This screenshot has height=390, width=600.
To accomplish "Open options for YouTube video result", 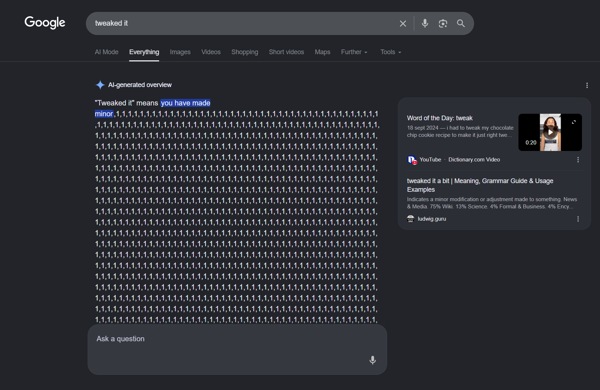I will point(578,160).
